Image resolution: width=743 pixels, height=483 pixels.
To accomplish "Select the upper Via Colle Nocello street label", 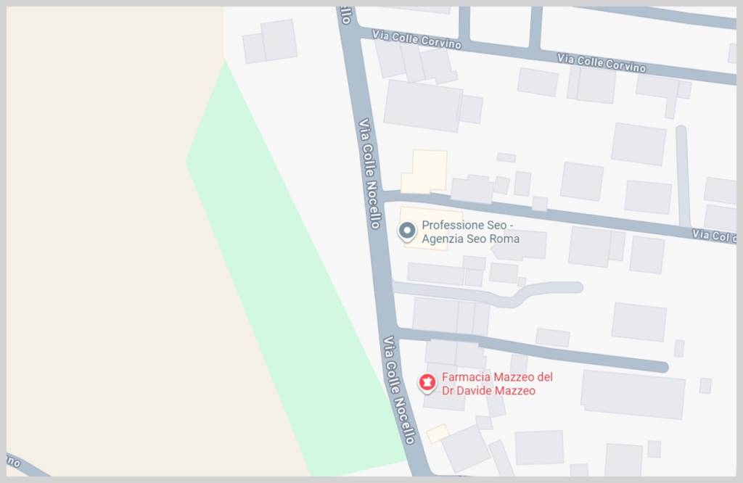I will (369, 173).
